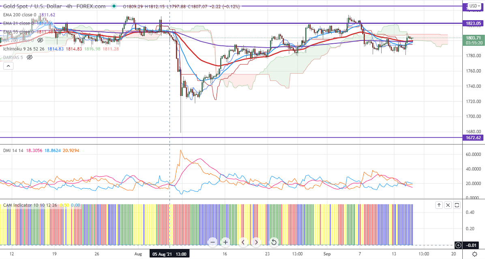
Task: Collapse the indicator legend list
Action: 9,66
